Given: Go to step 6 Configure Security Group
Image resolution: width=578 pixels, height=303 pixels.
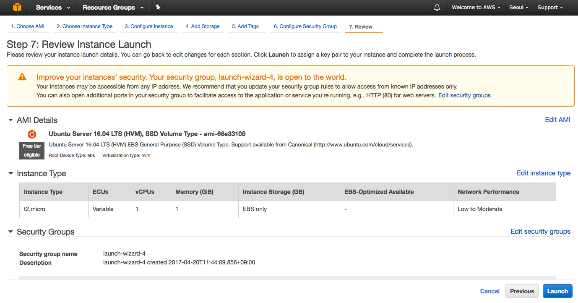Looking at the screenshot, I should click(305, 26).
